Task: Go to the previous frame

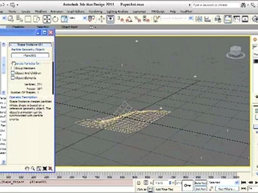Action: click(x=250, y=183)
